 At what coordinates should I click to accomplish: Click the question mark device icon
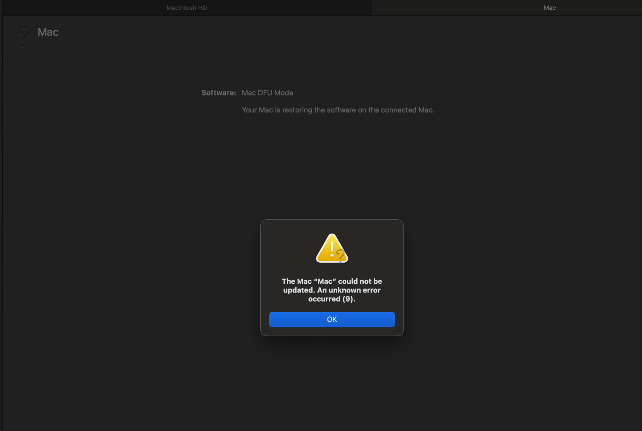click(x=24, y=37)
